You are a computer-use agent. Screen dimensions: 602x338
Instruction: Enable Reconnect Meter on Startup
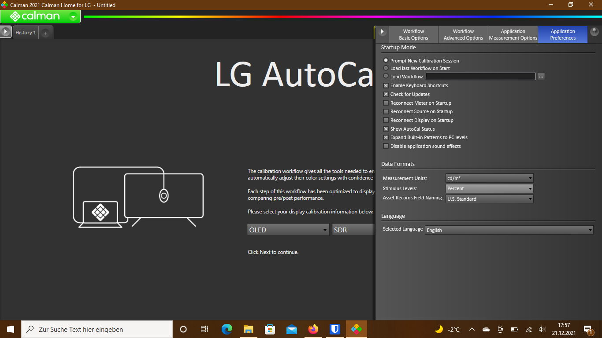pyautogui.click(x=386, y=103)
